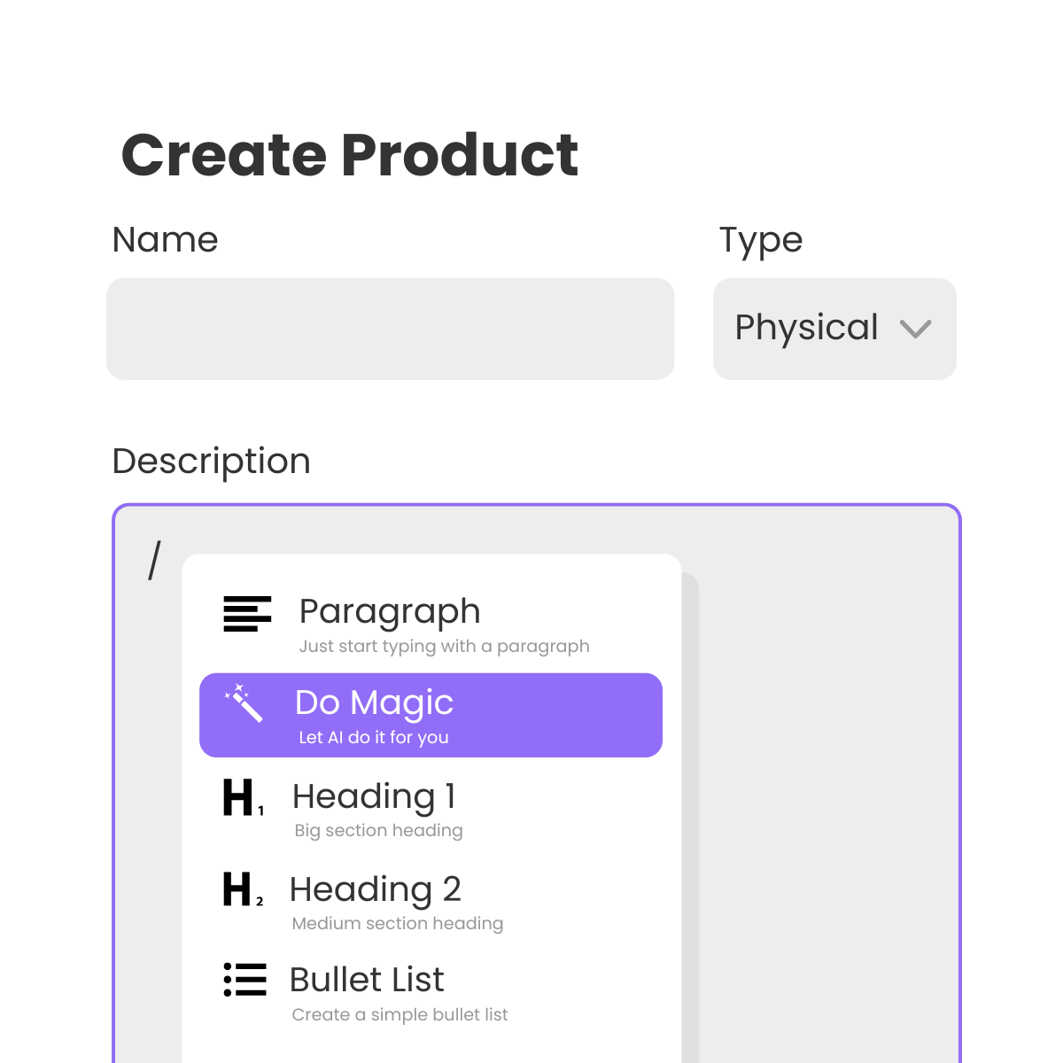Click 'Just start typing with a paragraph' text
Screen dimensions: 1063x1063
444,647
